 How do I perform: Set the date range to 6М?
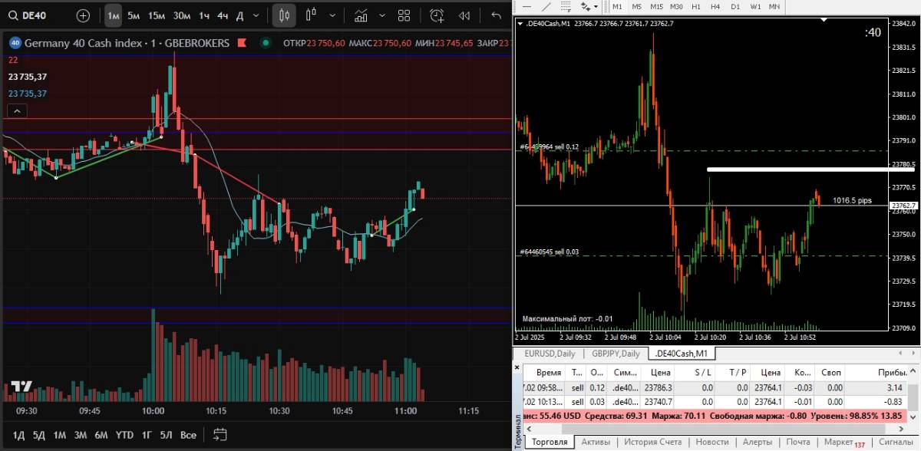[101, 435]
